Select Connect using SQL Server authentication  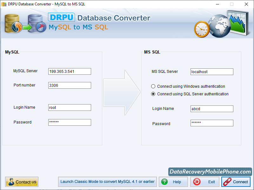(x=153, y=94)
